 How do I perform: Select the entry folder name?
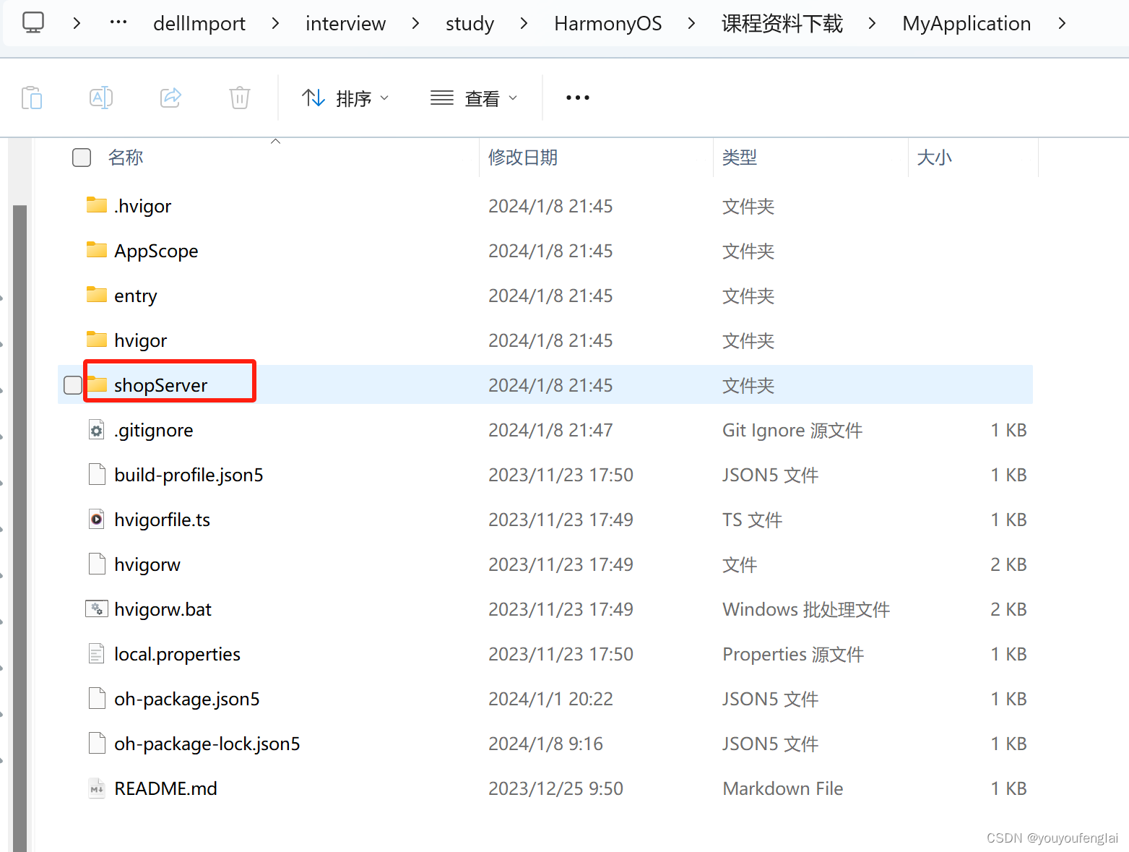pyautogui.click(x=135, y=296)
